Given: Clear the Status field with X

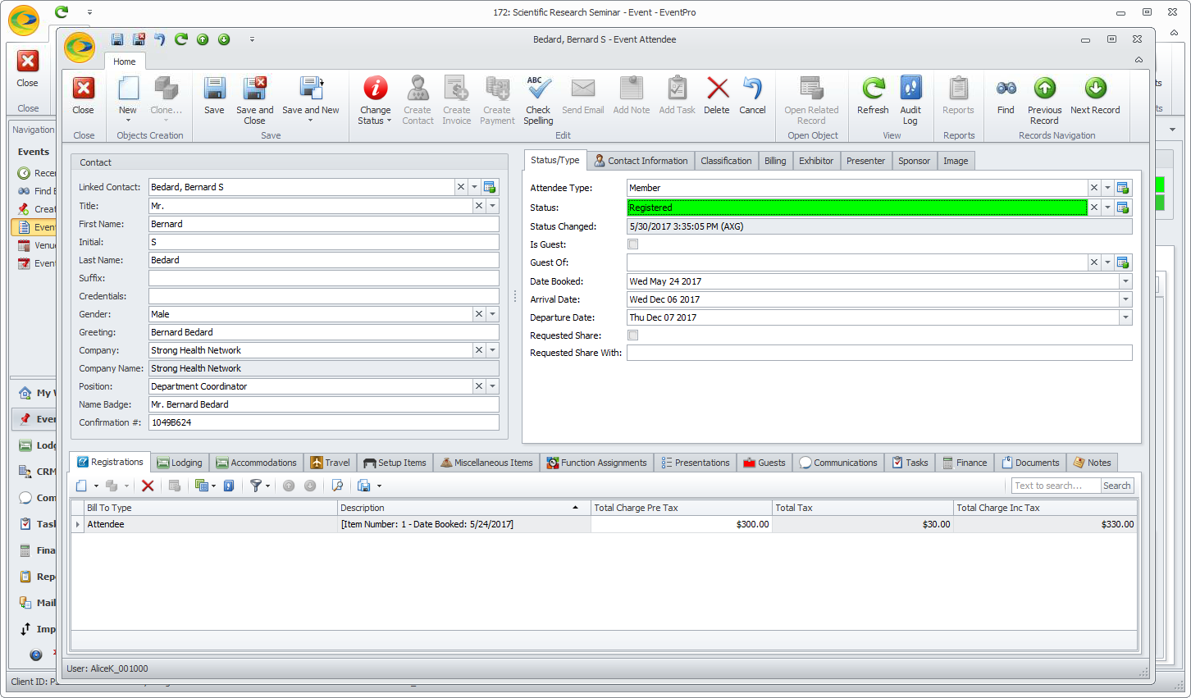Looking at the screenshot, I should coord(1093,208).
